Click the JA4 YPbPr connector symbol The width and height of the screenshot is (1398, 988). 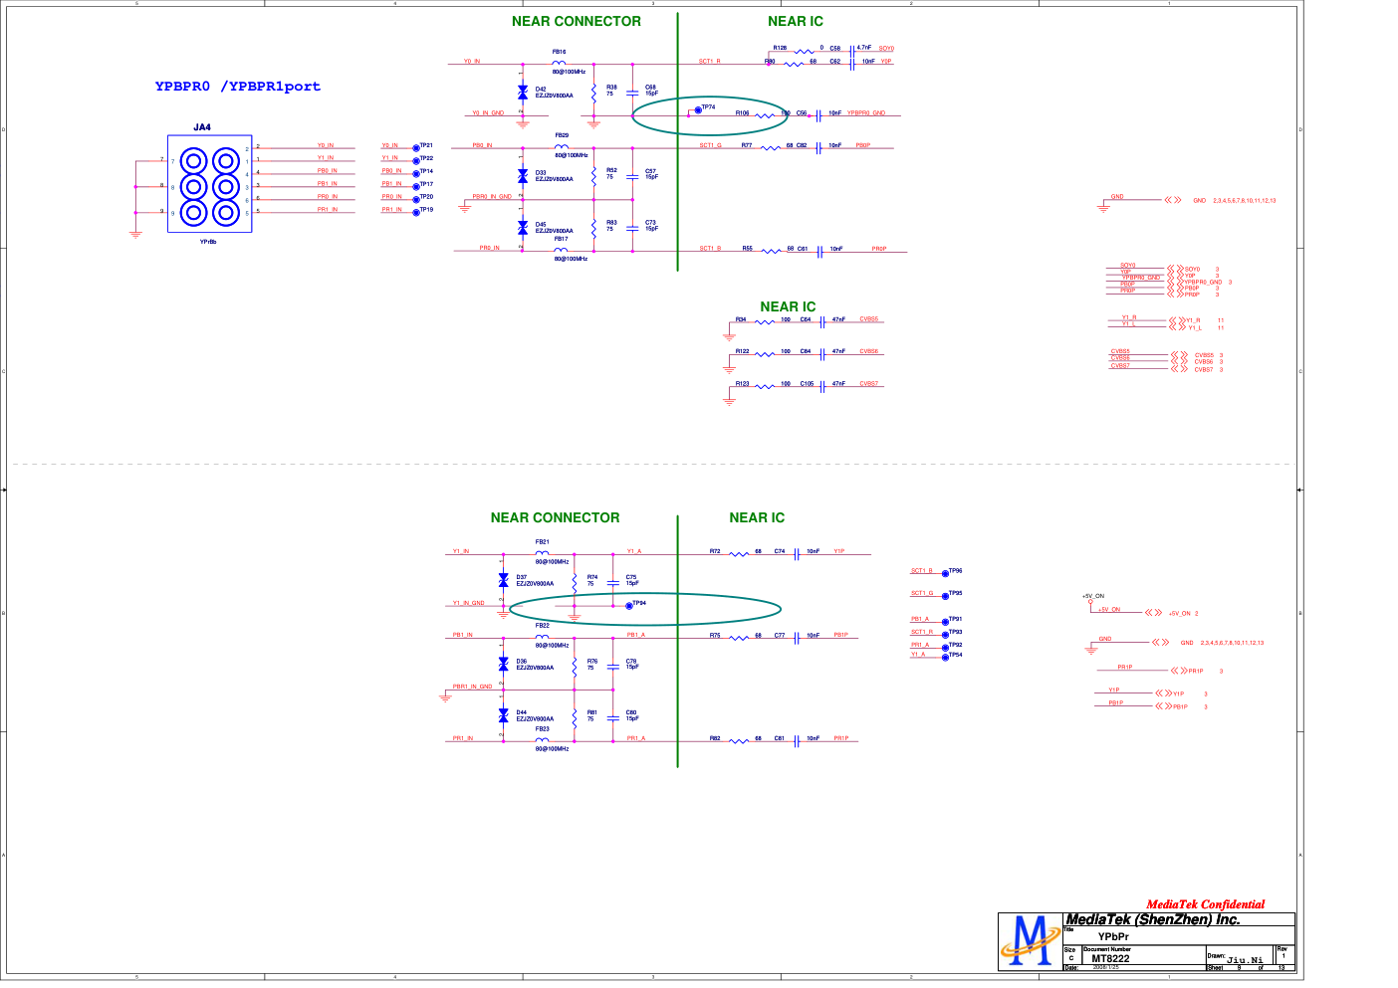pos(209,186)
